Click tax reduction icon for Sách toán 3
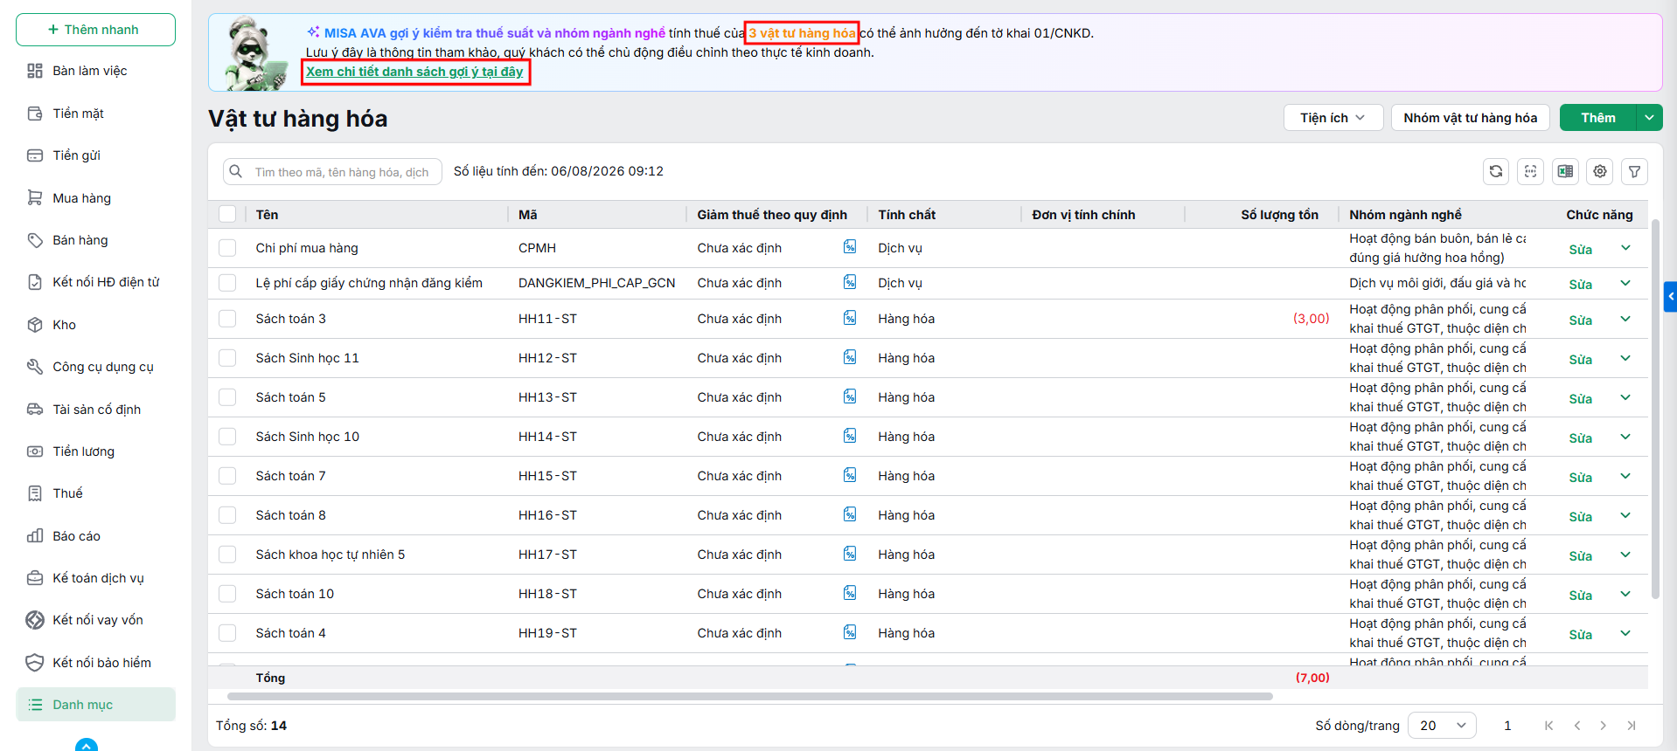The width and height of the screenshot is (1677, 751). click(850, 318)
